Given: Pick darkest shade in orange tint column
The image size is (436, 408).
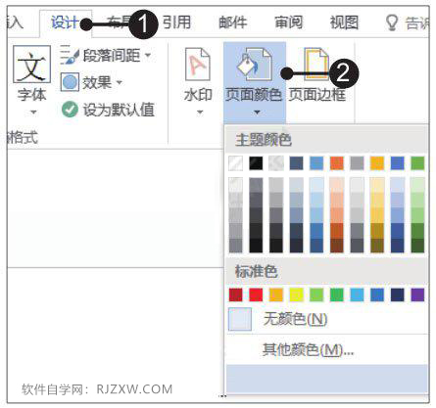Looking at the screenshot, I should click(x=337, y=246).
